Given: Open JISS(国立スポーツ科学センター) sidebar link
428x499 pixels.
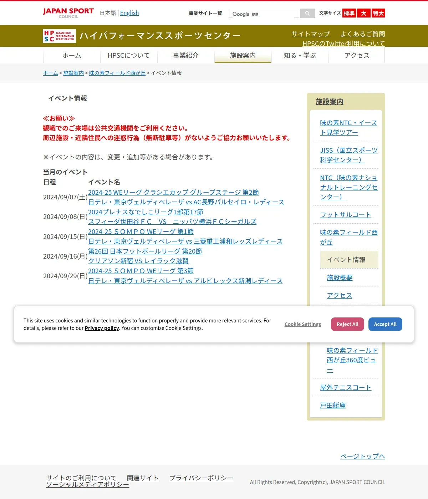Looking at the screenshot, I should tap(349, 155).
